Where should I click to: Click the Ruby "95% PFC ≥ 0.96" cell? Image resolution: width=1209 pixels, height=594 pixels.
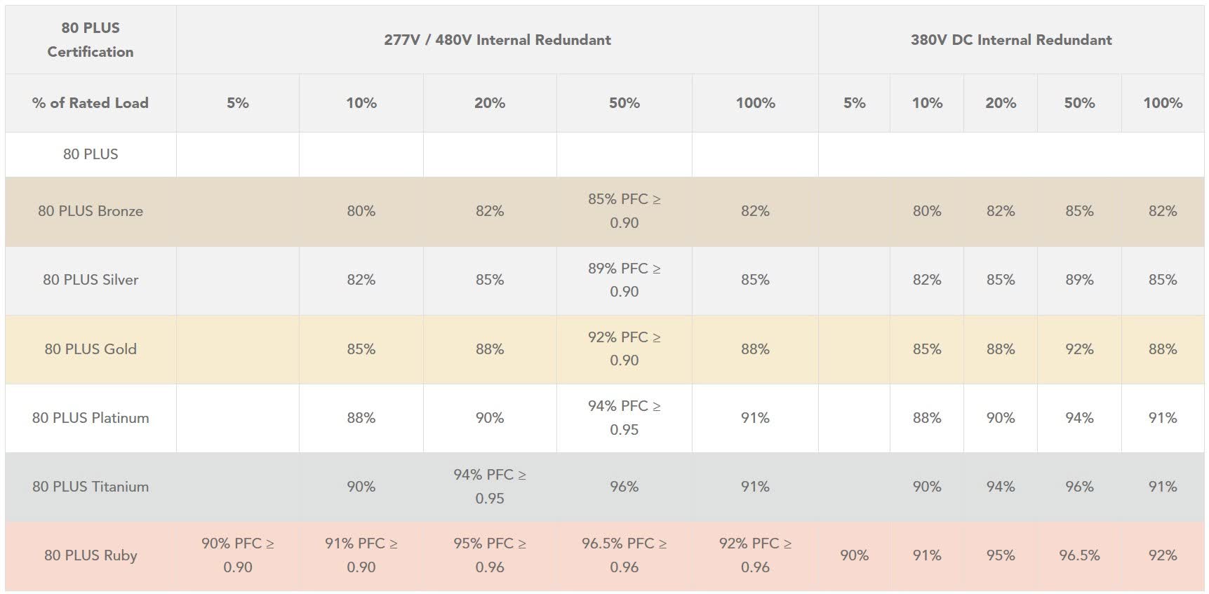coord(490,555)
